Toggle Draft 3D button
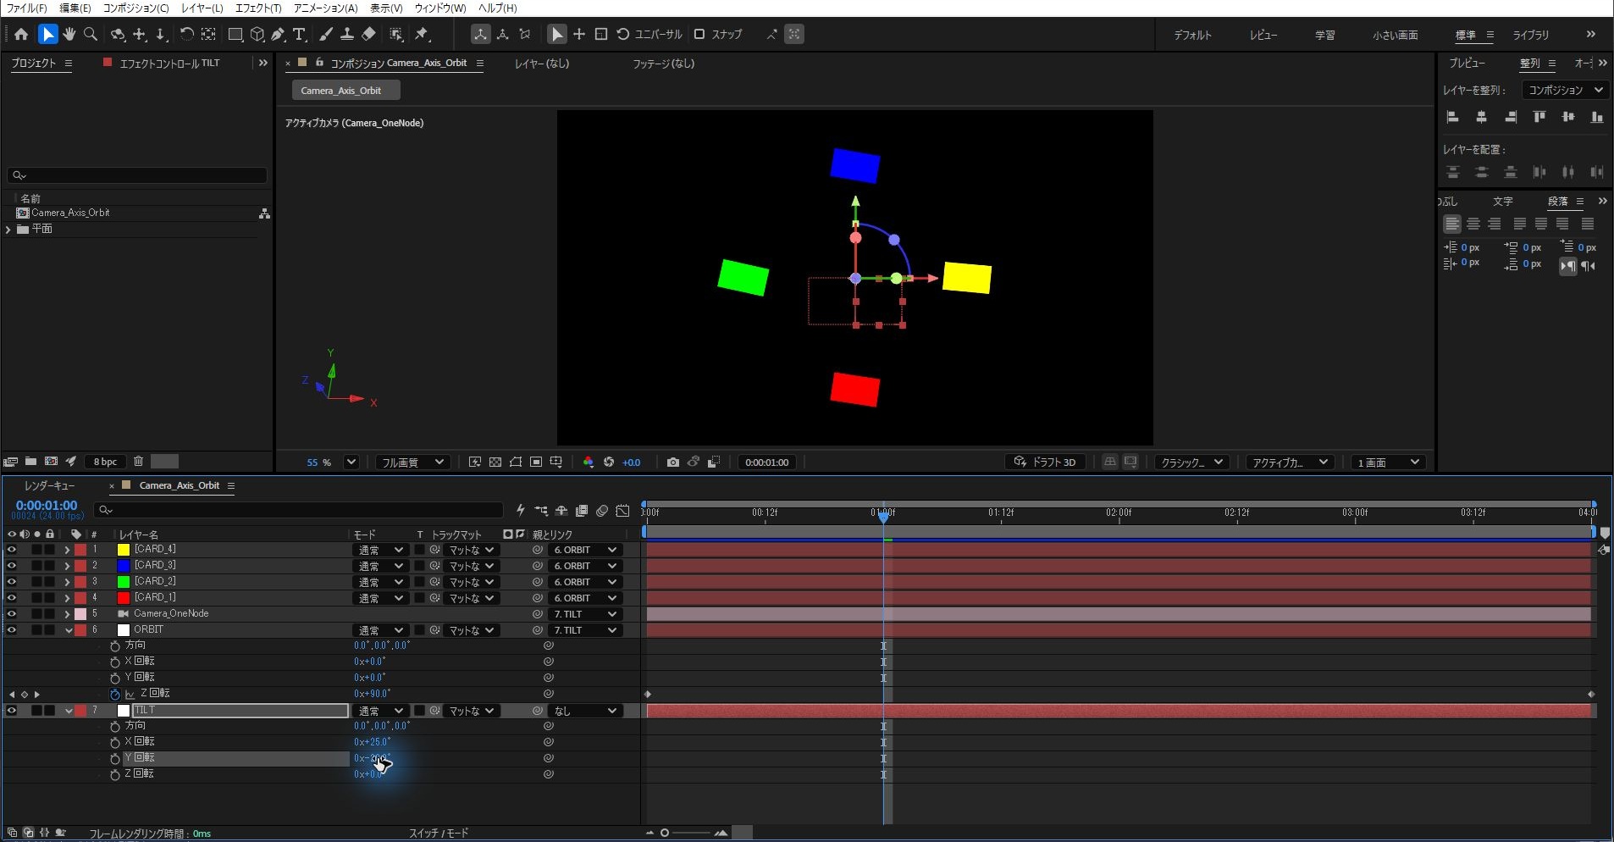Image resolution: width=1614 pixels, height=842 pixels. tap(1045, 462)
